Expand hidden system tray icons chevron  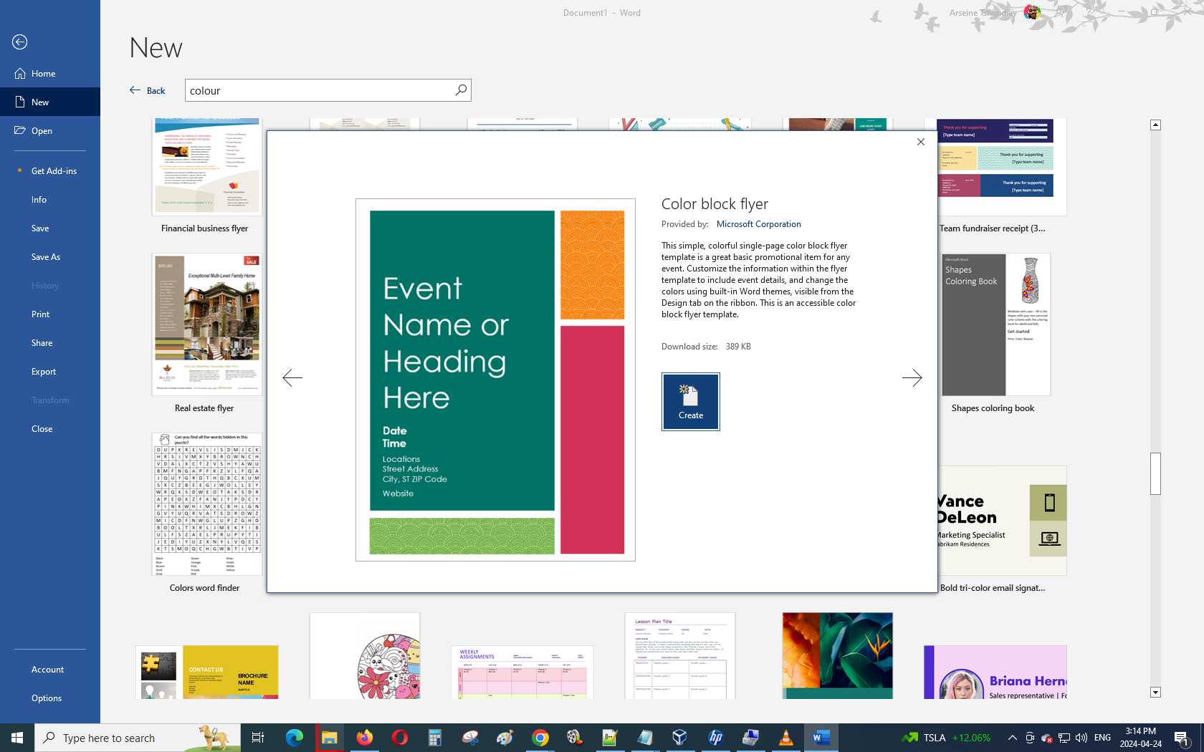click(x=1012, y=738)
